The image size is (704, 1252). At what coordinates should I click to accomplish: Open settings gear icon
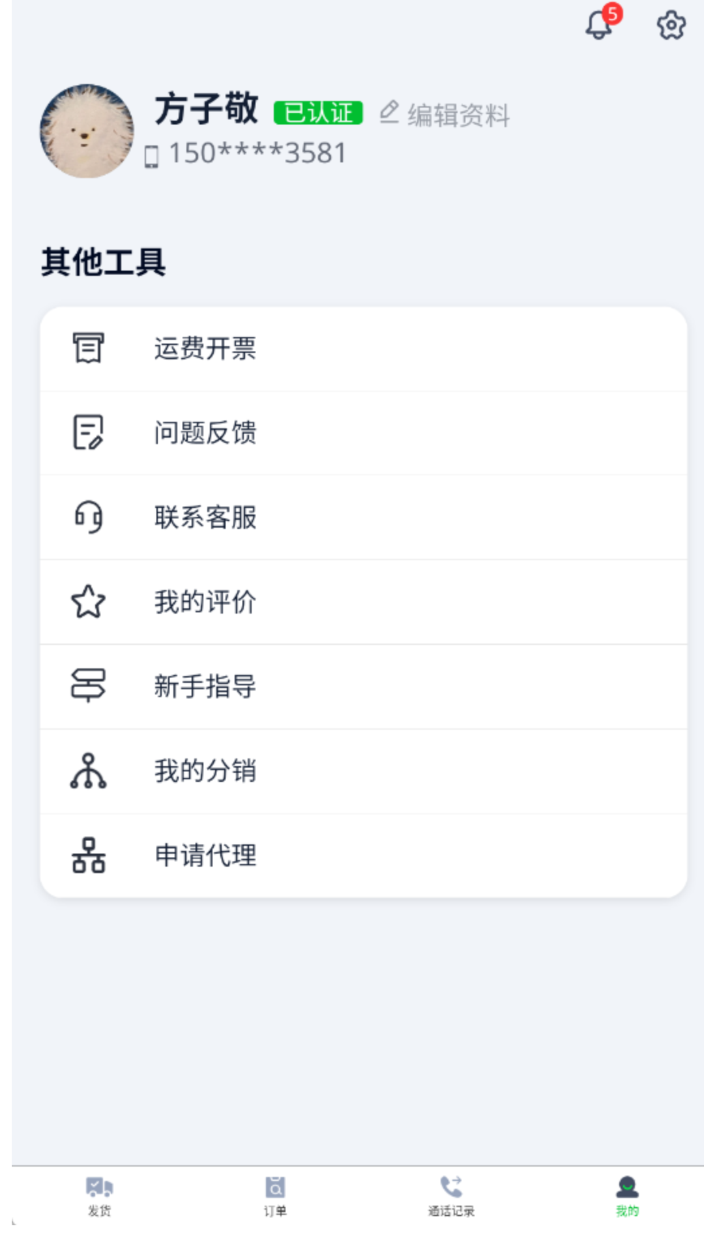coord(671,25)
